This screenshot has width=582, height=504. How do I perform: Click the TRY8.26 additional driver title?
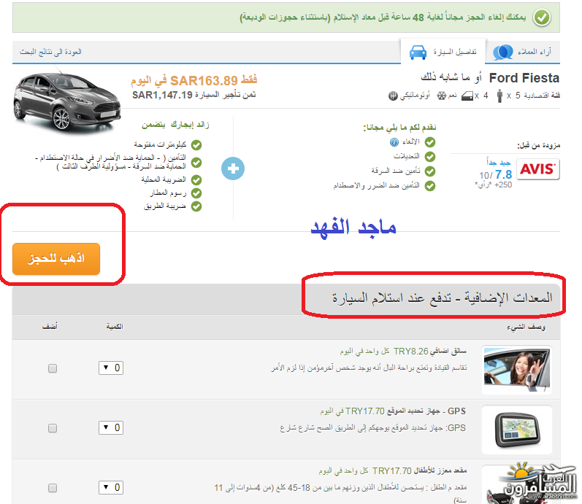coord(403,351)
